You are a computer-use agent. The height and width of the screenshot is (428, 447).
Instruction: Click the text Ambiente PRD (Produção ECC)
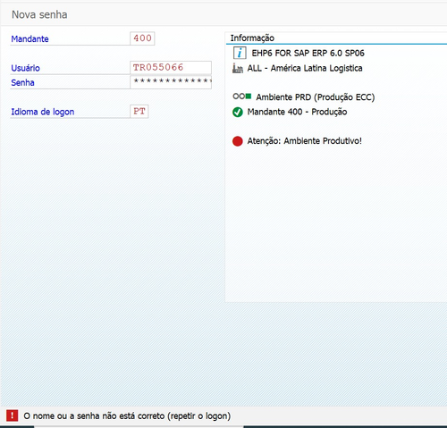pyautogui.click(x=316, y=97)
